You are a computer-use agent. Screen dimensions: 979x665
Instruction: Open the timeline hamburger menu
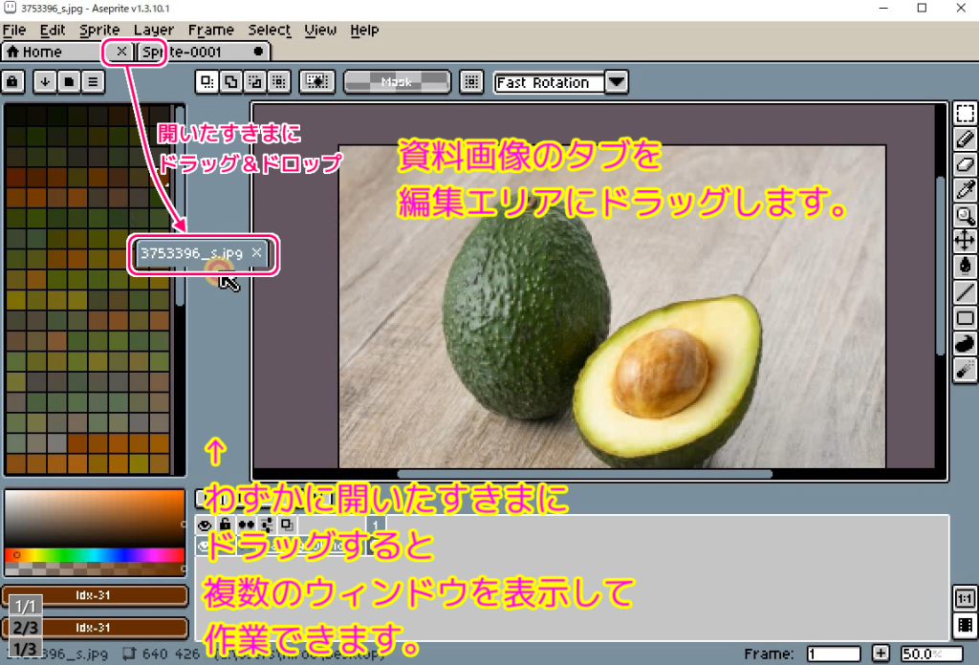[91, 82]
